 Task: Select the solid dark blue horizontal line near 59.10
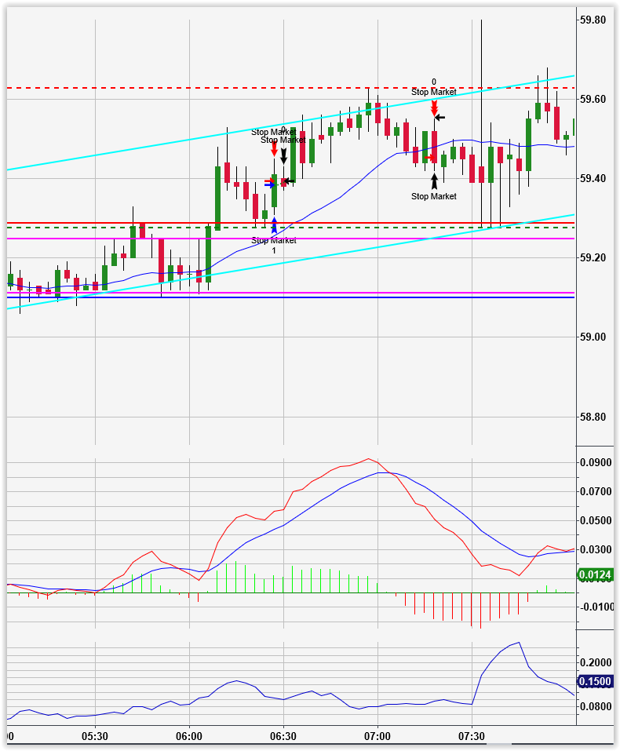(x=291, y=297)
